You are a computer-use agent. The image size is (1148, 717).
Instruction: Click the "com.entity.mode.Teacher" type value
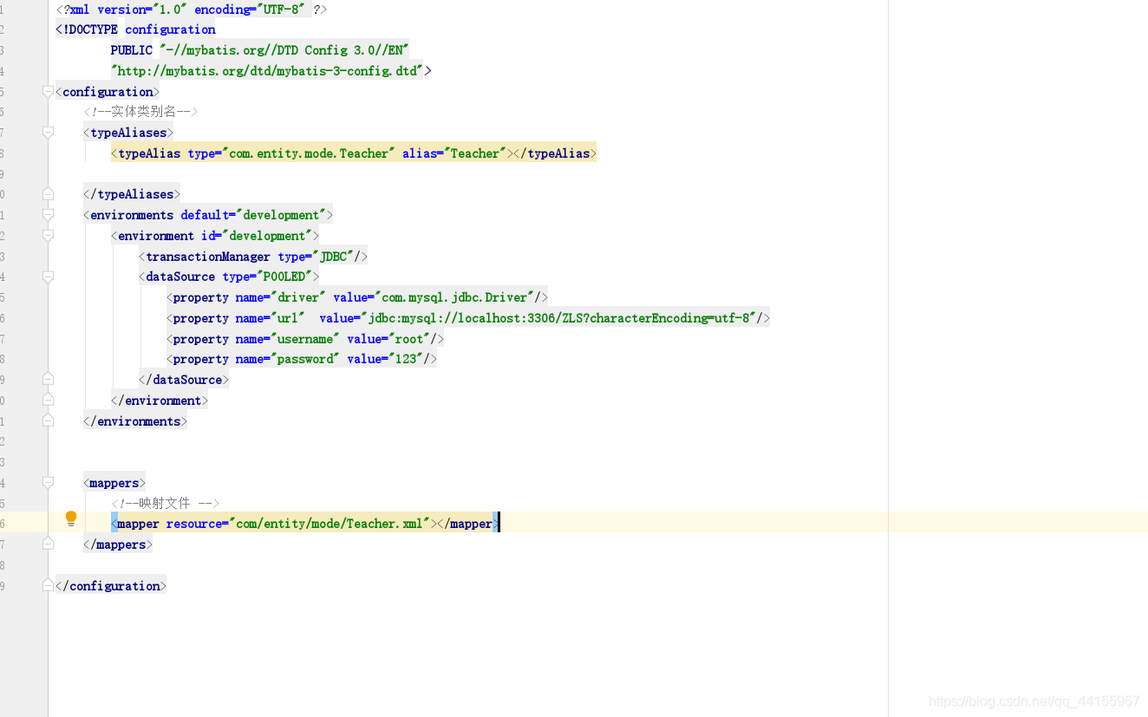[309, 153]
